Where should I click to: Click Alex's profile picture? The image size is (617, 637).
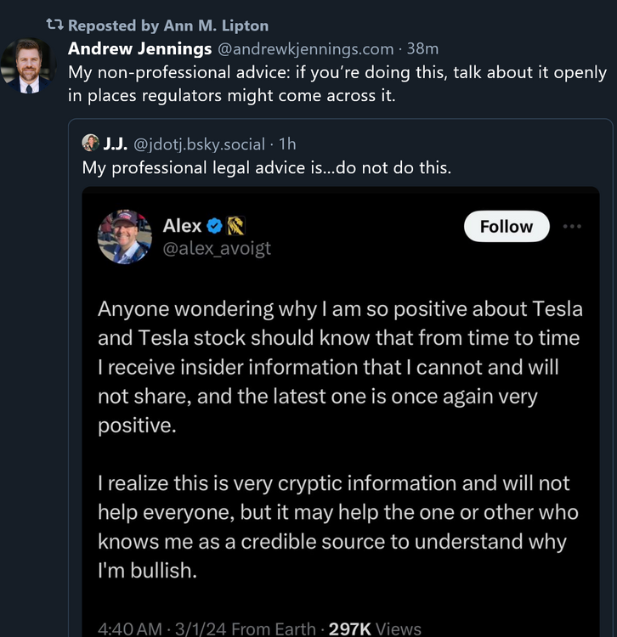(125, 237)
